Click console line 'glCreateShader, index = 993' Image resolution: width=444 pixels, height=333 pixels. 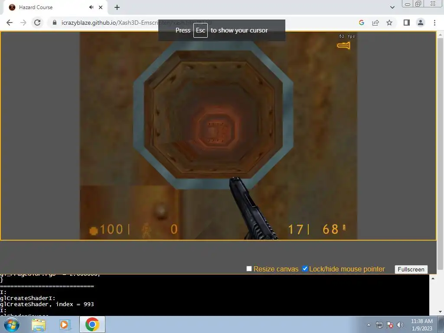(47, 304)
